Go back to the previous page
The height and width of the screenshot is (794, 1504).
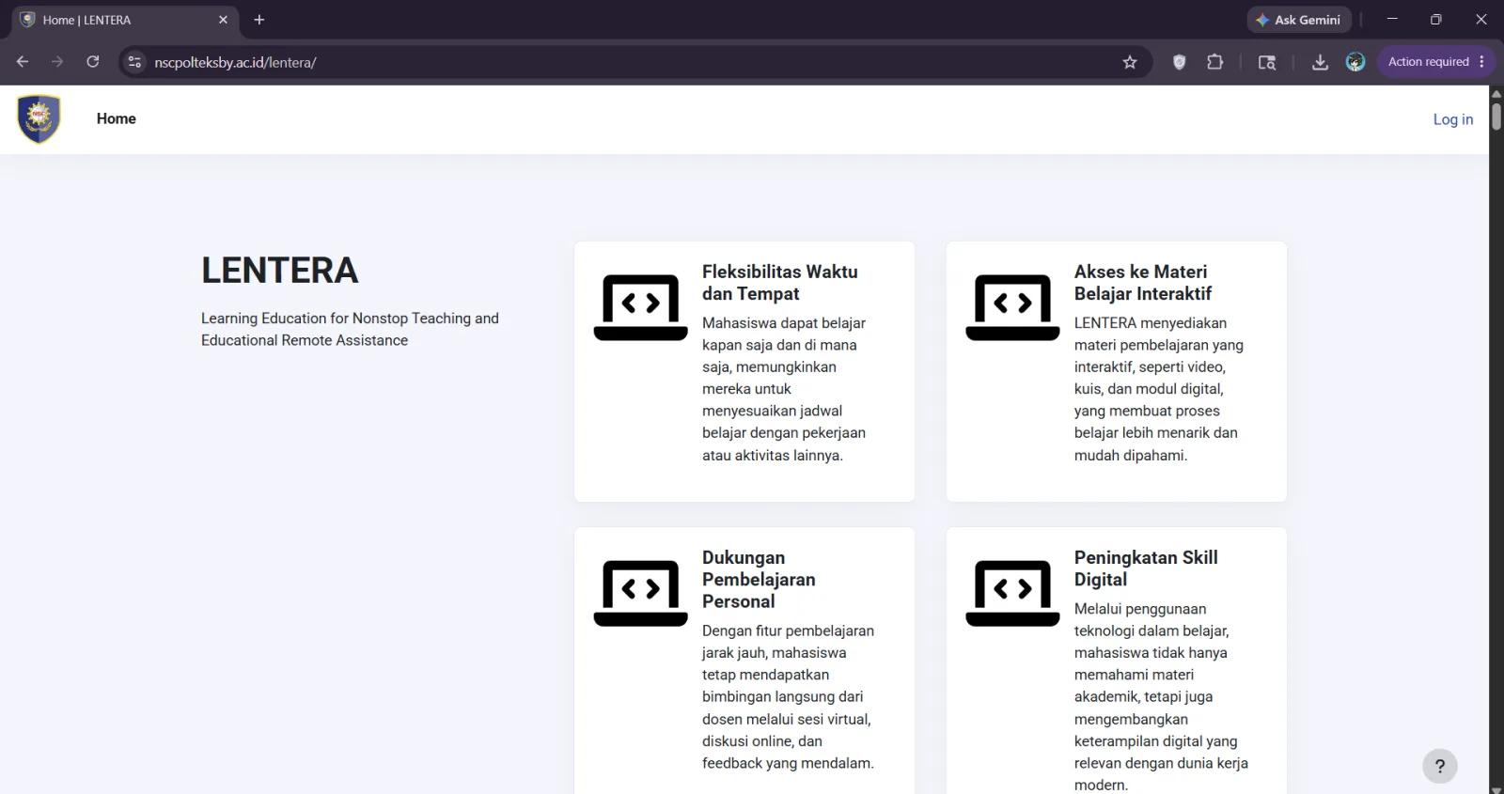(x=23, y=62)
